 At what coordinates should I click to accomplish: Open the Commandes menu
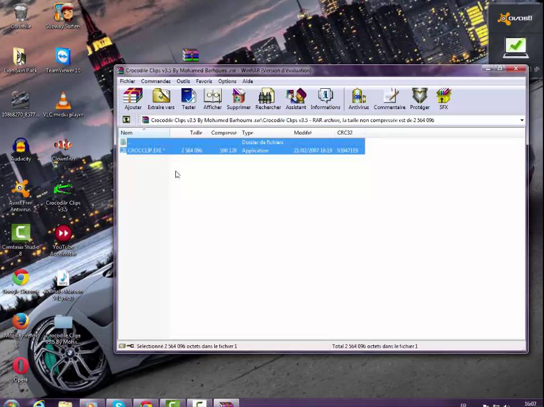156,81
